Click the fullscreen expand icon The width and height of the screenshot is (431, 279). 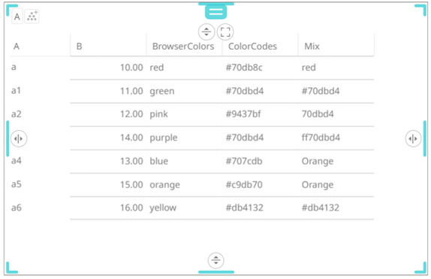tap(225, 32)
